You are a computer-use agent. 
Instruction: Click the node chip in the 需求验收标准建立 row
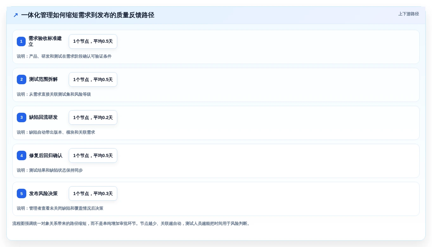click(x=93, y=41)
